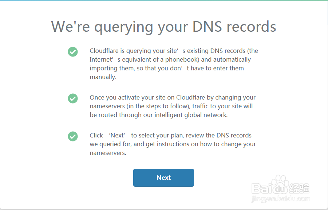
Task: Click the green checkmark beside the 'Click Next' paragraph
Action: [73, 136]
